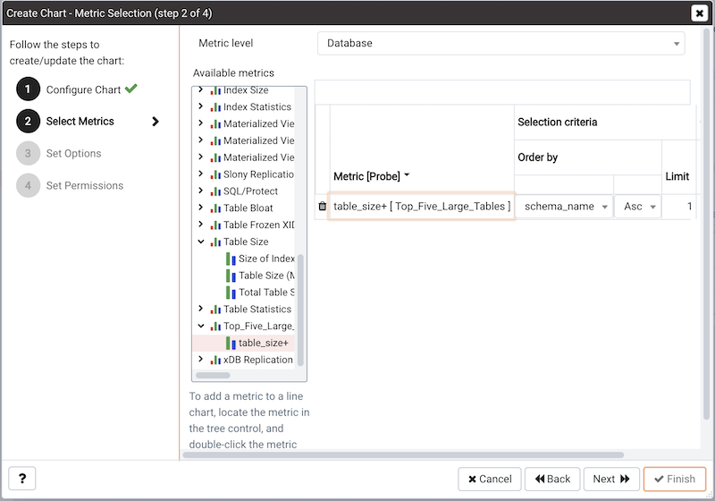Delete the table_size+ metric row via trash icon
The height and width of the screenshot is (501, 715).
[x=323, y=207]
